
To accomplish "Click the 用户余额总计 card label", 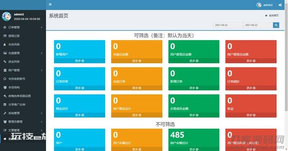I will tap(122, 143).
